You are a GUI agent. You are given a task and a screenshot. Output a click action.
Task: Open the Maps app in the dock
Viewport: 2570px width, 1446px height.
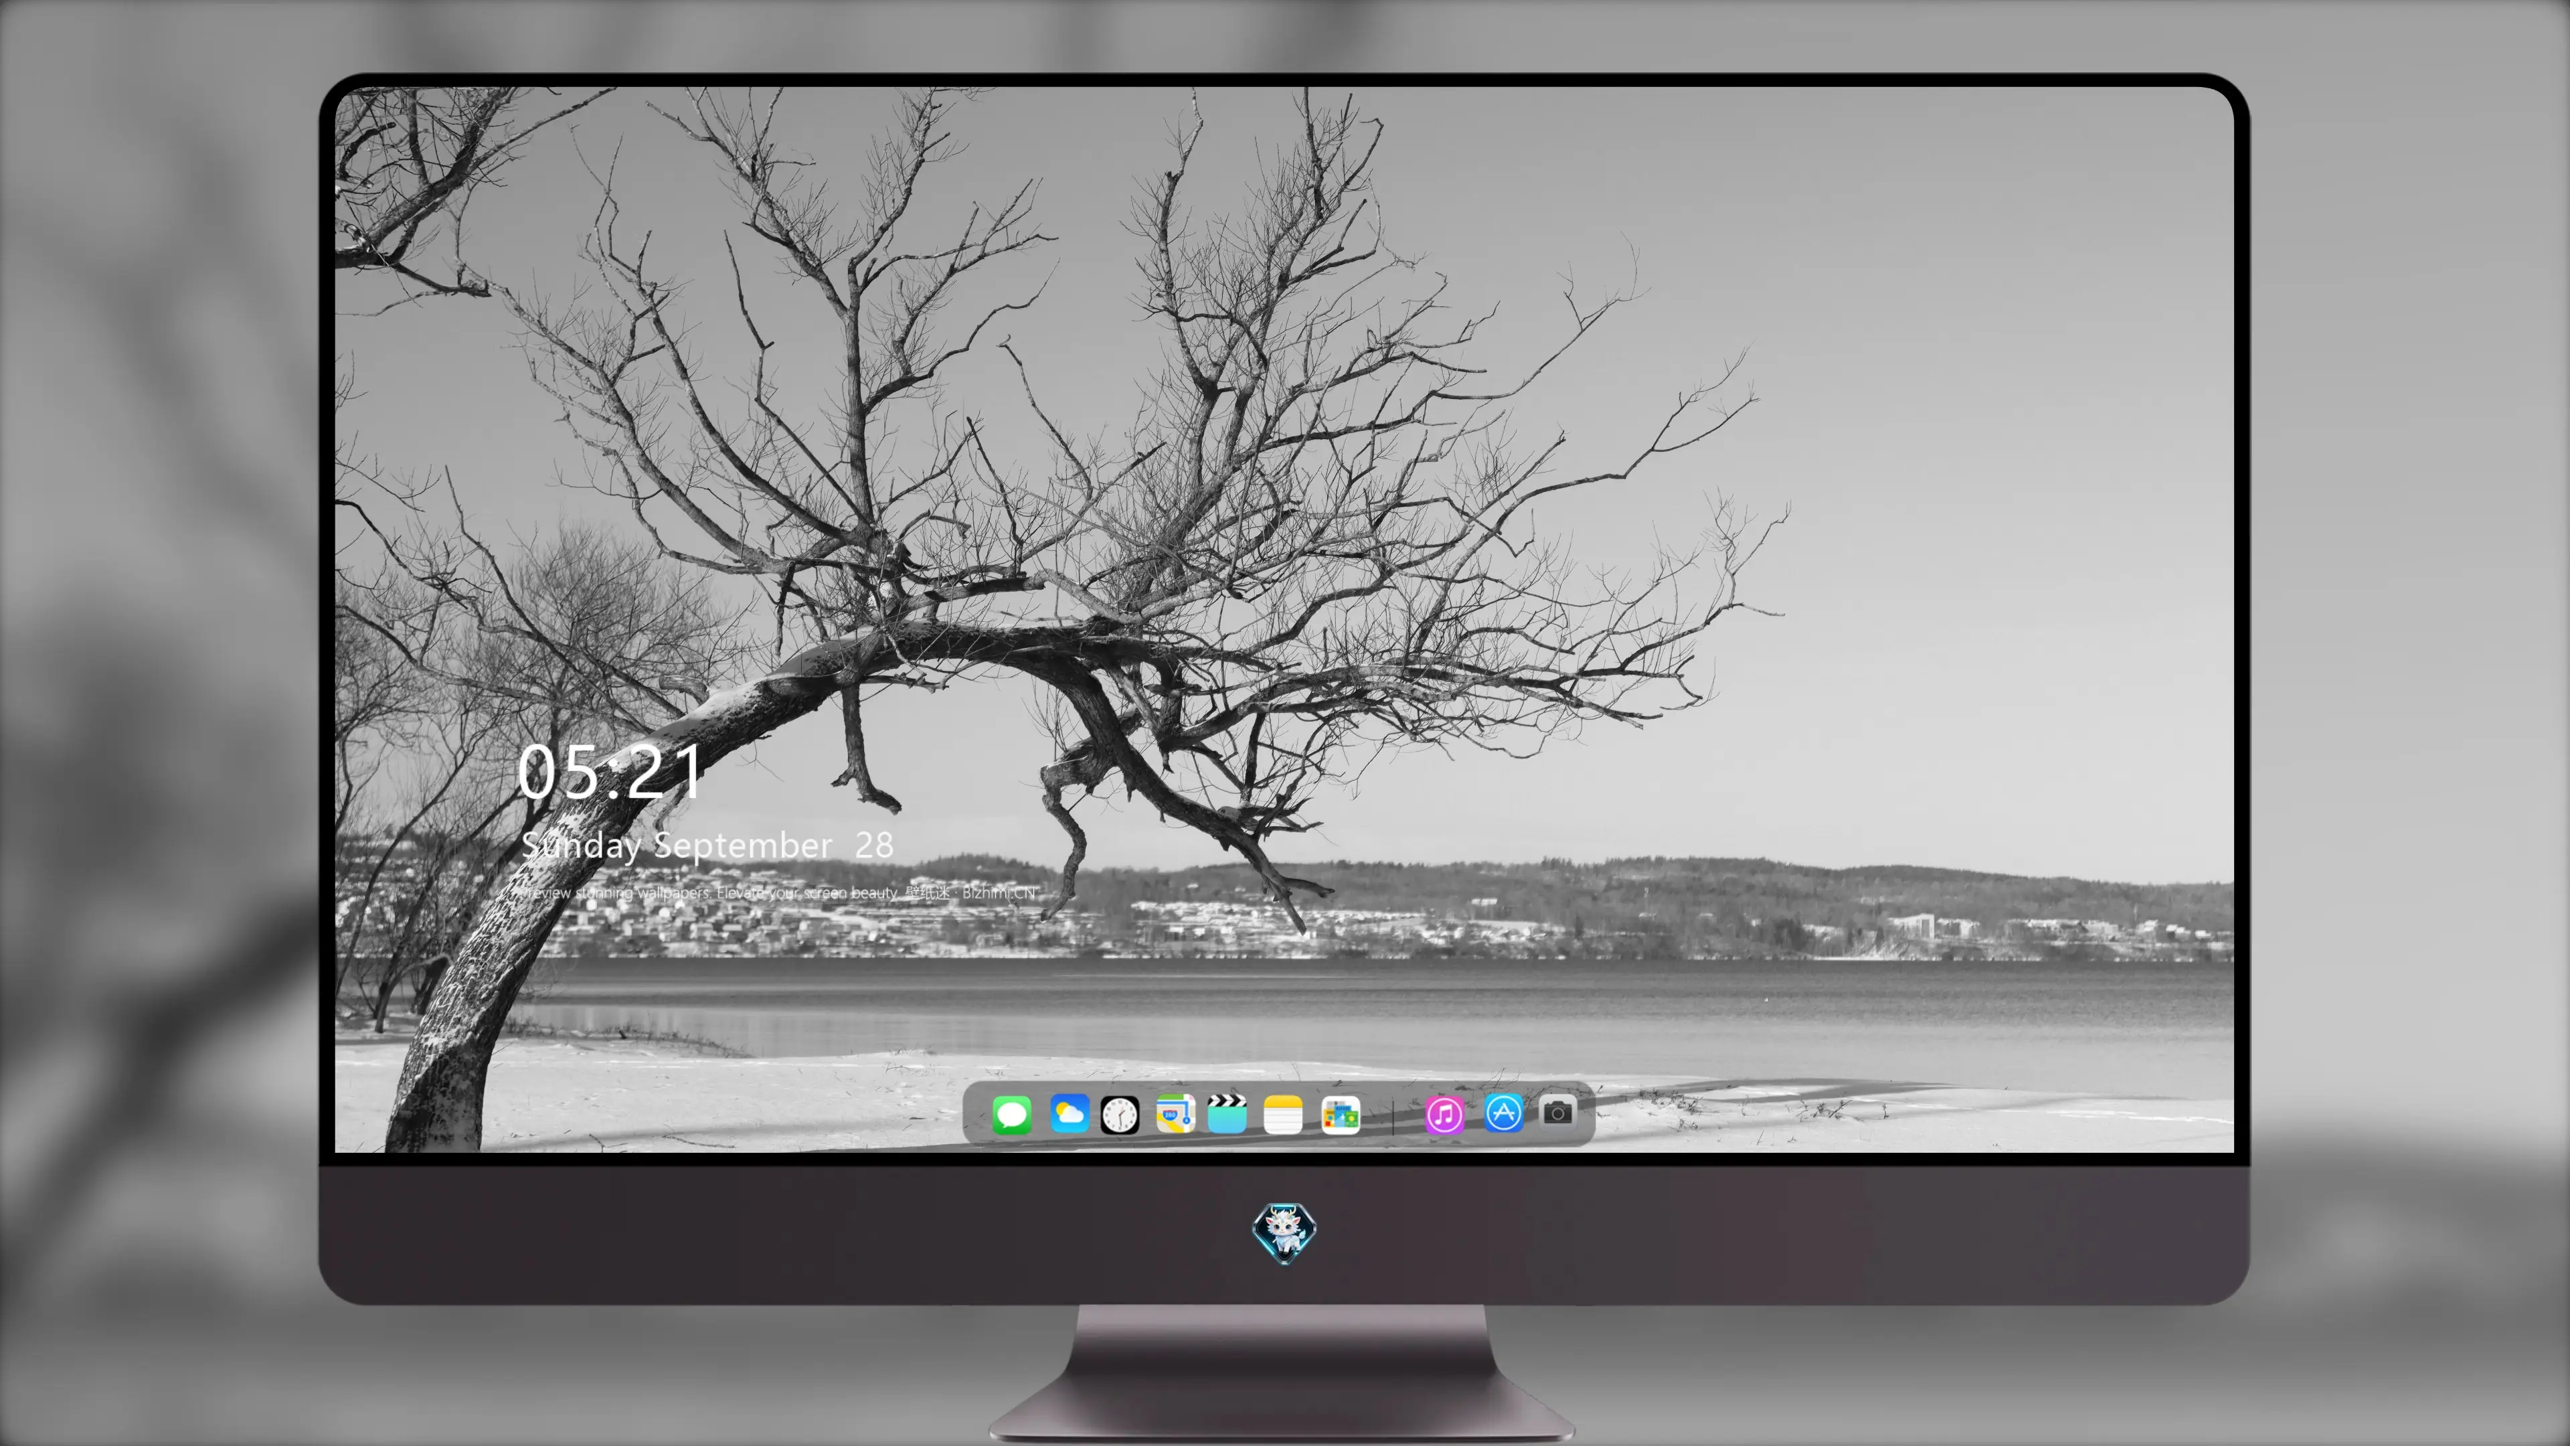coord(1175,1115)
